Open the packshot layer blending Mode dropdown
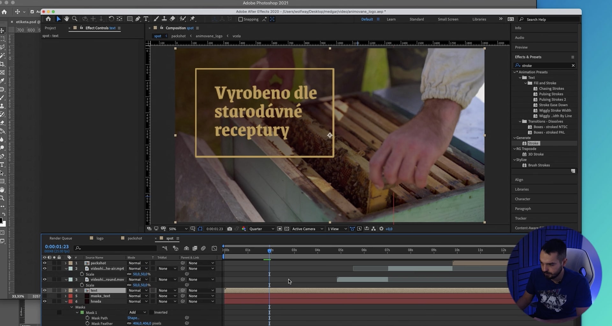Viewport: 612px width, 326px height. (138, 263)
